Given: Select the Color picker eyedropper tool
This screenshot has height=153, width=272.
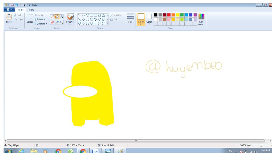Looking at the screenshot, I should click(57, 22).
